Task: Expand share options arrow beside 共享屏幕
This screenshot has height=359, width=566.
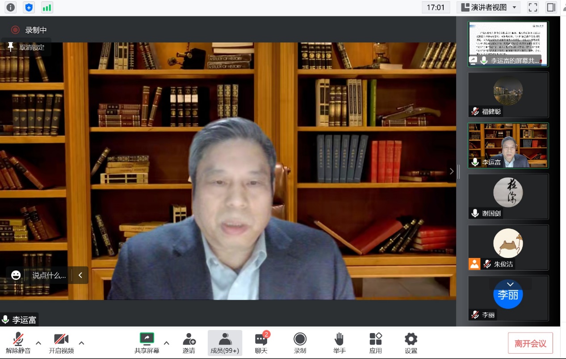Action: point(167,343)
